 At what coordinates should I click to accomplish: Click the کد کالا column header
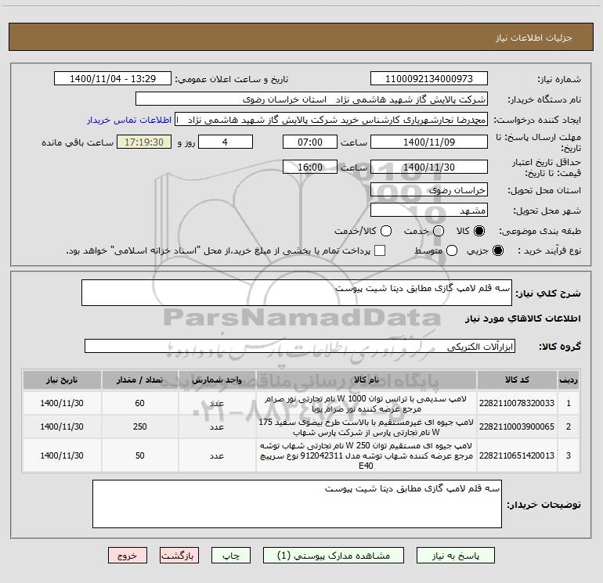(x=517, y=380)
